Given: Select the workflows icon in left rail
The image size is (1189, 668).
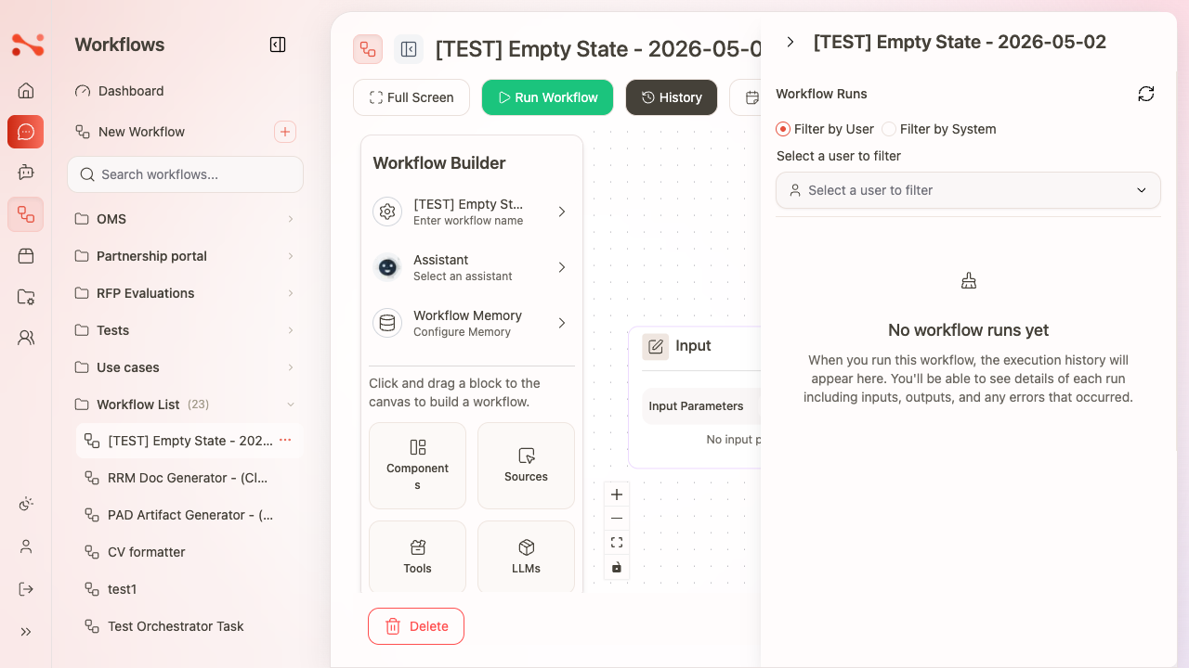Looking at the screenshot, I should [x=26, y=214].
